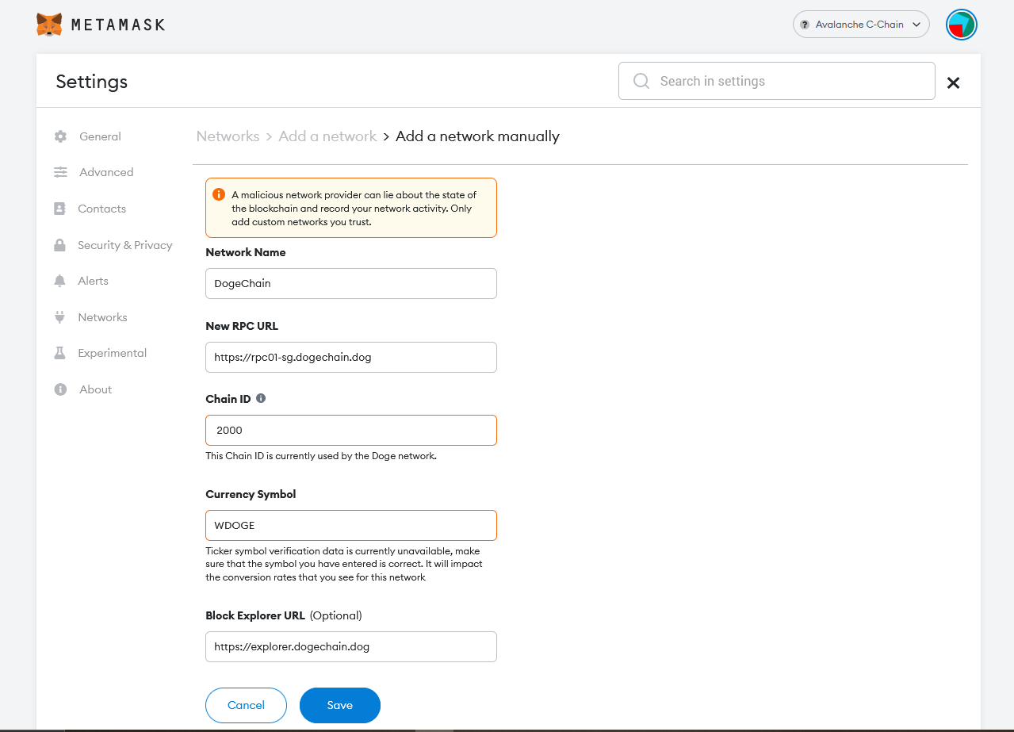Click the Networks plug icon
Image resolution: width=1014 pixels, height=732 pixels.
tap(59, 317)
